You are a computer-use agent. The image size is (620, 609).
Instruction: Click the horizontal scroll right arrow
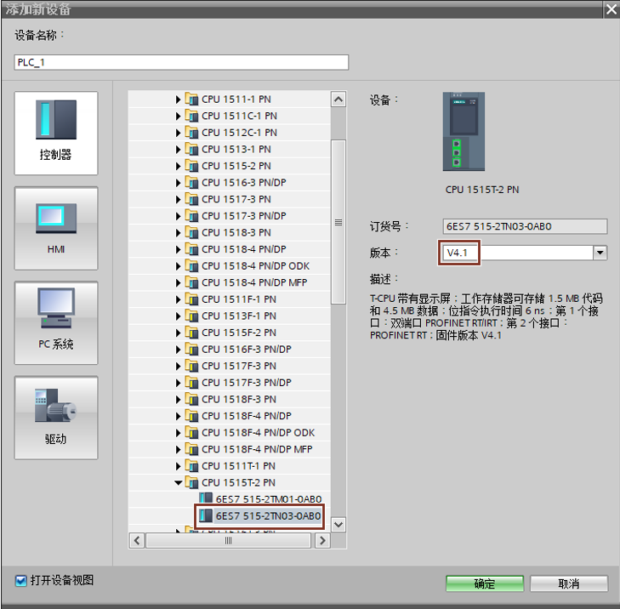click(322, 540)
